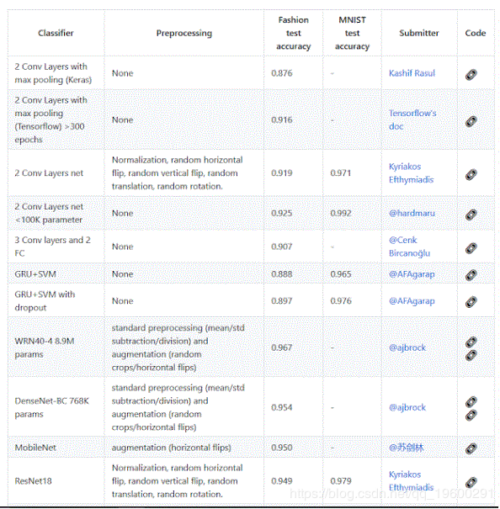Click the Classifier column header
Viewport: 500px width, 509px height.
point(56,33)
